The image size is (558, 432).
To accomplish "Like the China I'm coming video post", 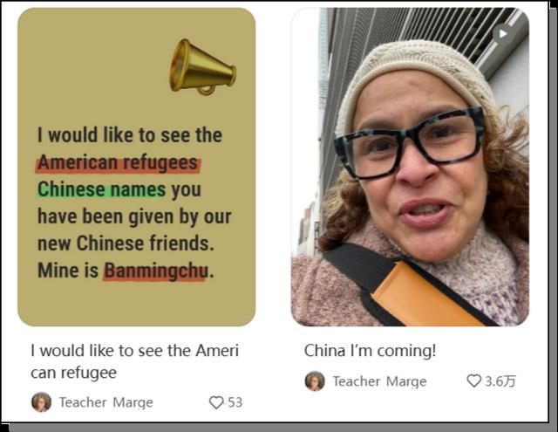I will [x=474, y=381].
